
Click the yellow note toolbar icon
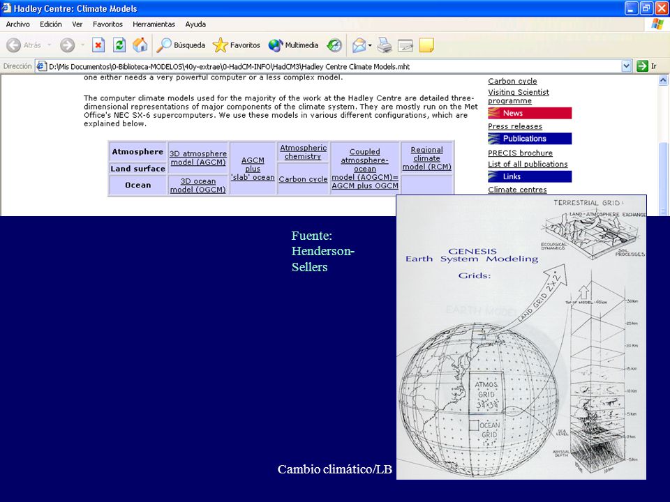pyautogui.click(x=426, y=45)
